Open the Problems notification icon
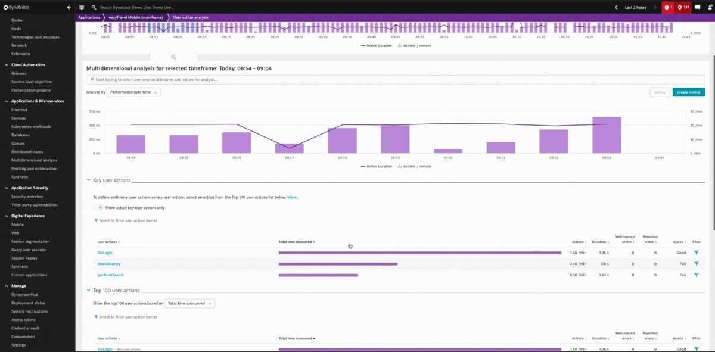This screenshot has height=352, width=715. pyautogui.click(x=668, y=7)
